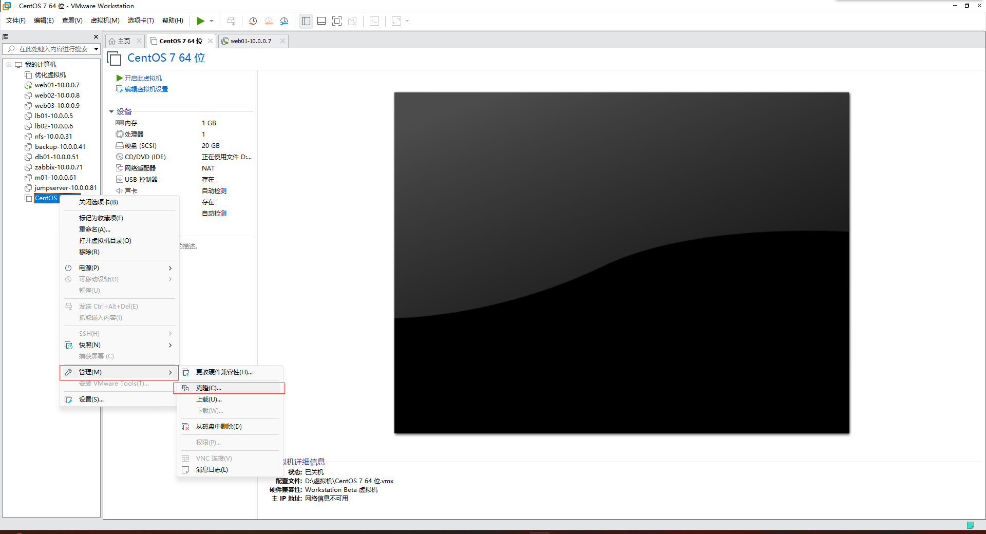
Task: Toggle the library sidebar view icon
Action: pyautogui.click(x=306, y=21)
